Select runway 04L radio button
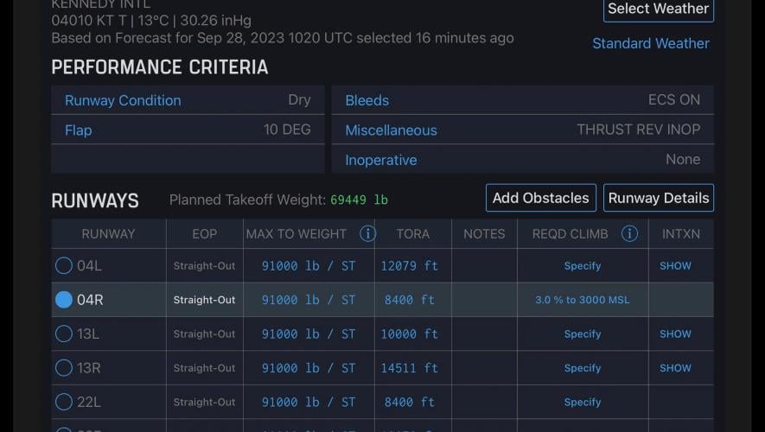 click(x=64, y=265)
